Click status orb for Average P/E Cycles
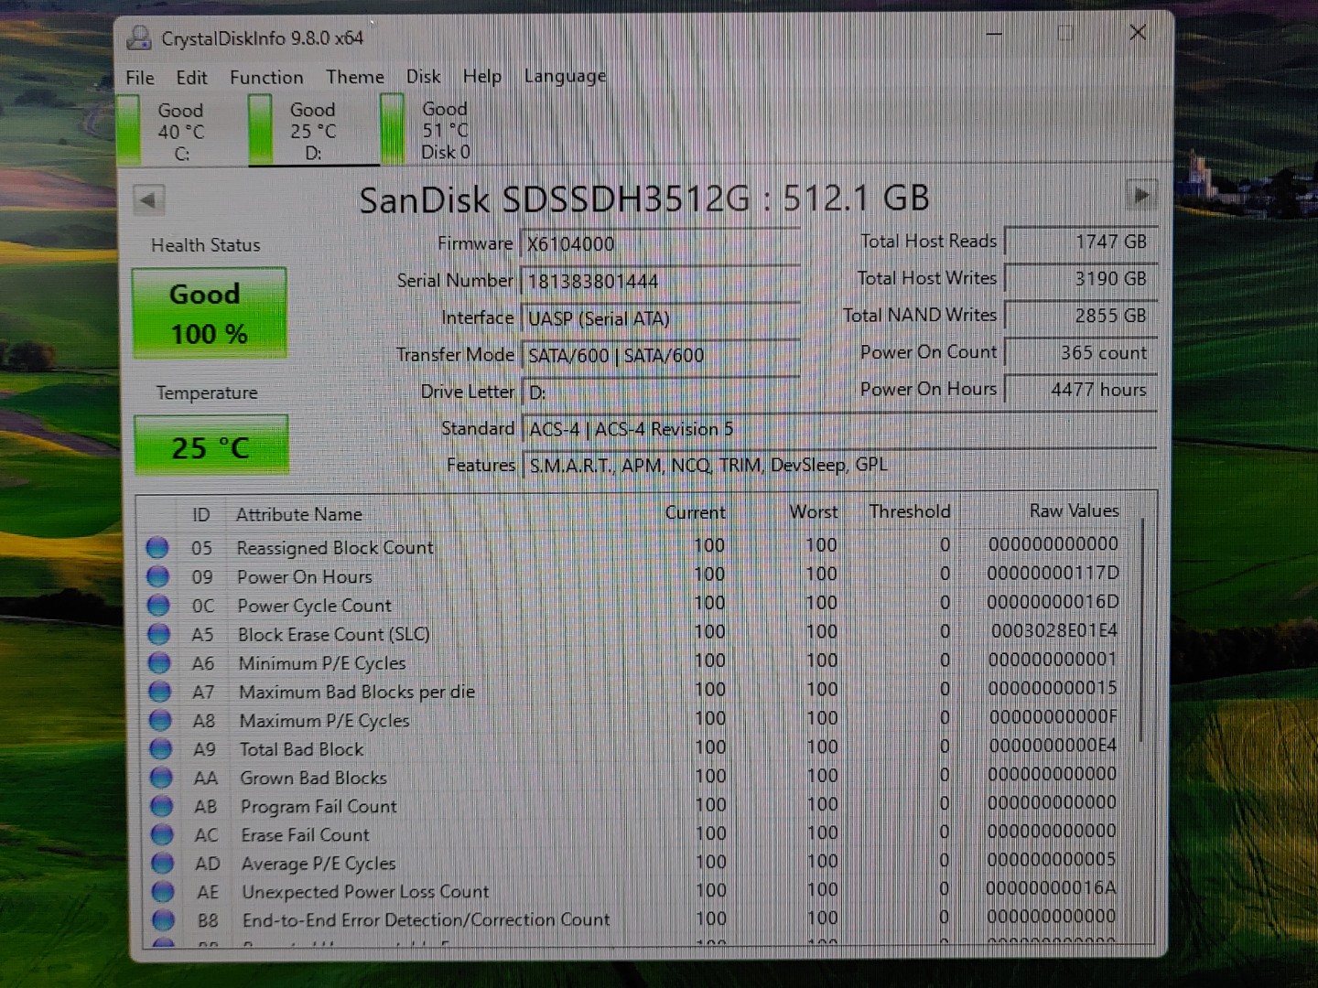1318x988 pixels. click(x=163, y=863)
